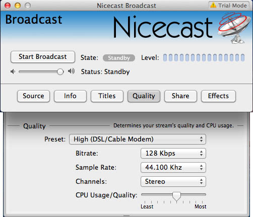Click the yellow minimize window button
The height and width of the screenshot is (217, 253).
[x=18, y=6]
